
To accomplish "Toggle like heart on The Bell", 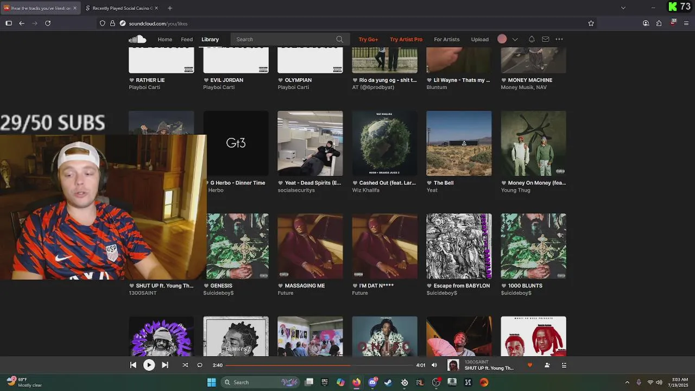I will click(429, 183).
